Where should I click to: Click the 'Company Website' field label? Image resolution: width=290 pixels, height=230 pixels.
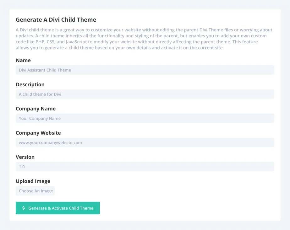tap(38, 133)
